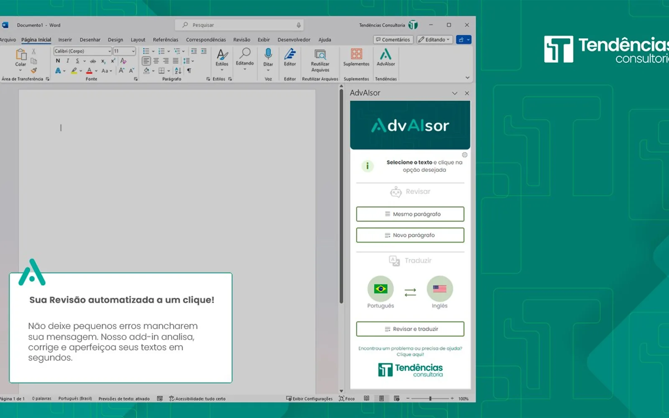Click the Mesmo parágrafo button
This screenshot has height=418, width=669.
coord(410,214)
